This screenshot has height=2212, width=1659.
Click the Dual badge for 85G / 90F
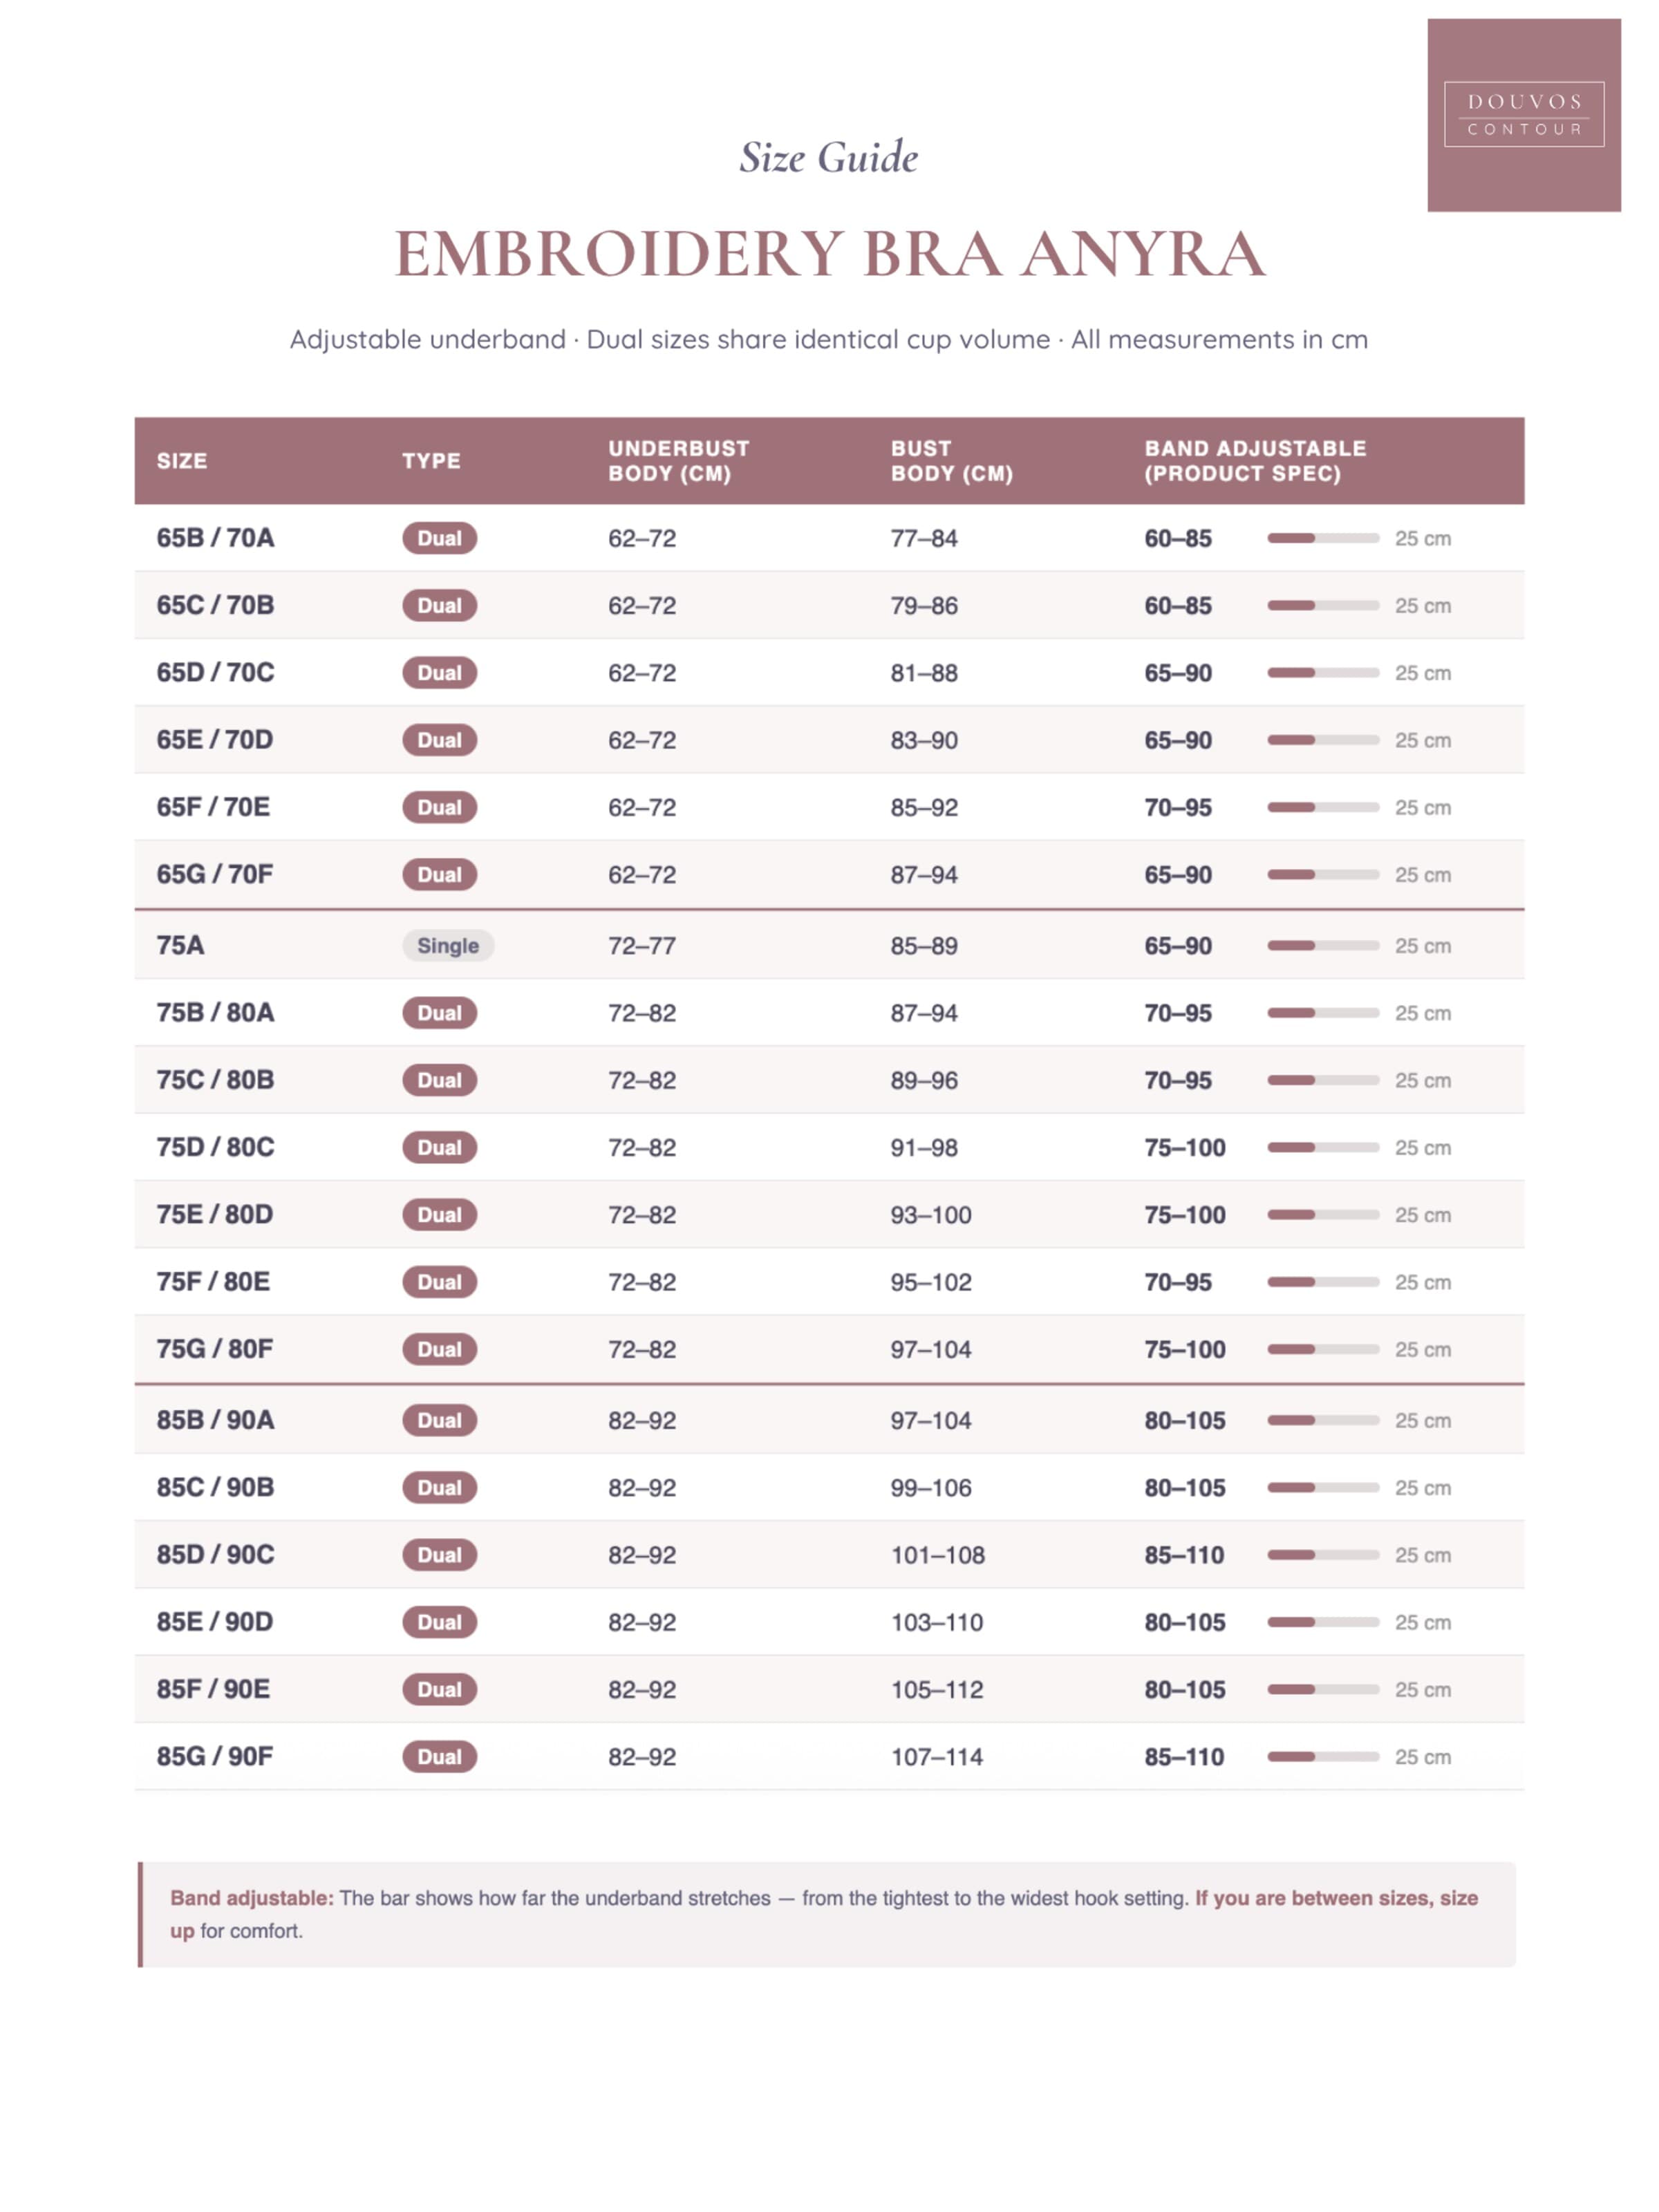tap(440, 1756)
